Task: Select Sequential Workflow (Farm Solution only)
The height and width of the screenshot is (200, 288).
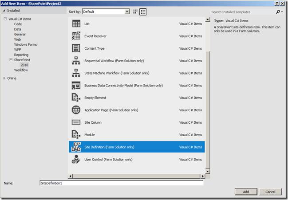Action: (114, 61)
